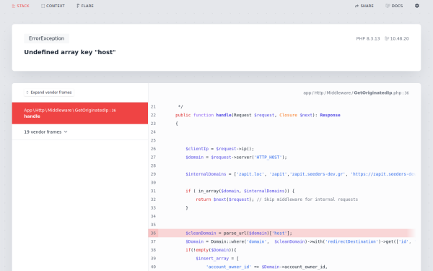This screenshot has width=433, height=271.
Task: Click the Share arrow icon
Action: tap(357, 6)
